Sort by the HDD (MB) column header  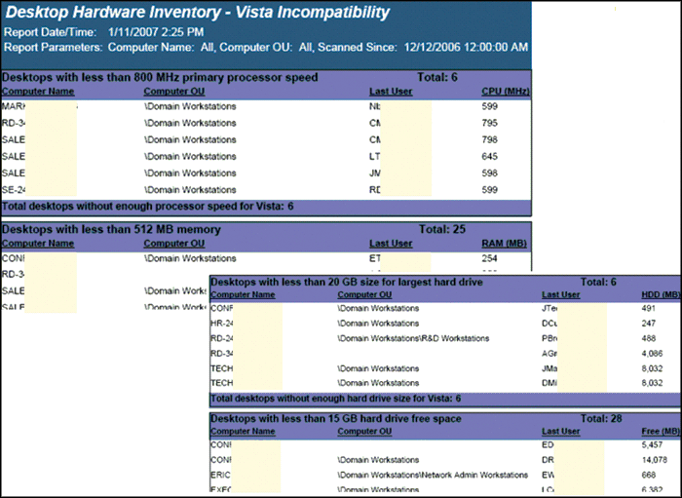[661, 295]
